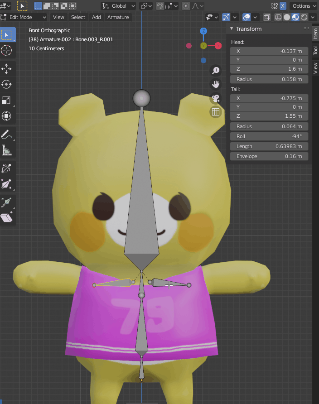Screen dimensions: 319x404
Task: Open the overlays settings dropdown arrow
Action: (x=255, y=17)
